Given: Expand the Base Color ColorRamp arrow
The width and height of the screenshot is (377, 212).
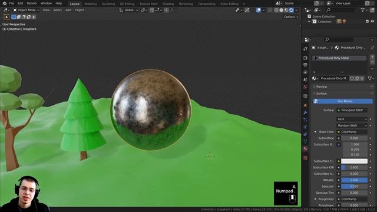Looking at the screenshot, I should tap(315, 132).
